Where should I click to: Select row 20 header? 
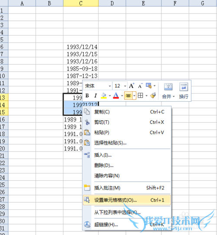pos(4,149)
